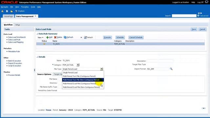This screenshot has width=210, height=118.
Task: Click Location Texas in POV bar
Action: pos(45,110)
